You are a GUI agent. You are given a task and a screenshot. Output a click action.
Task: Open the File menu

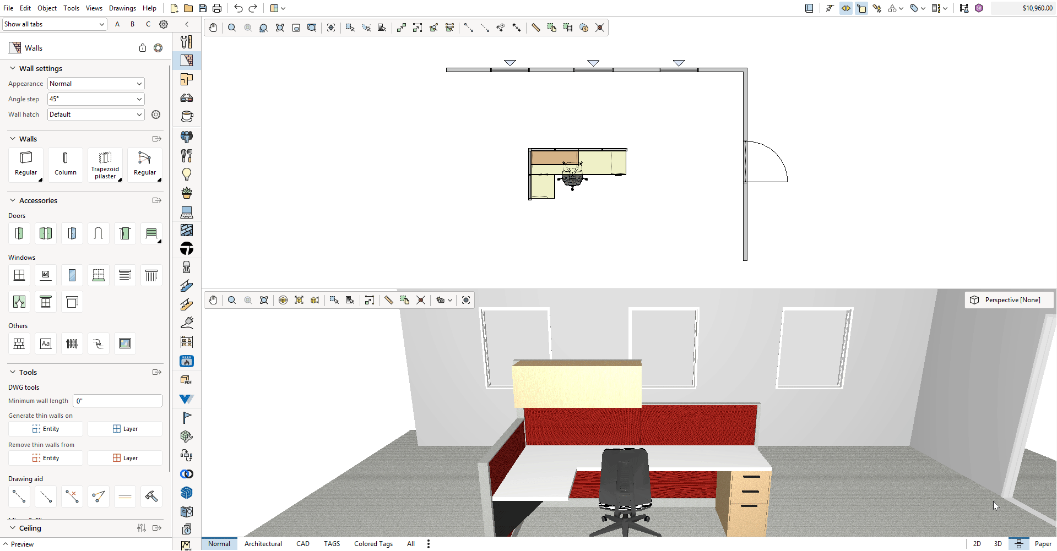click(8, 8)
